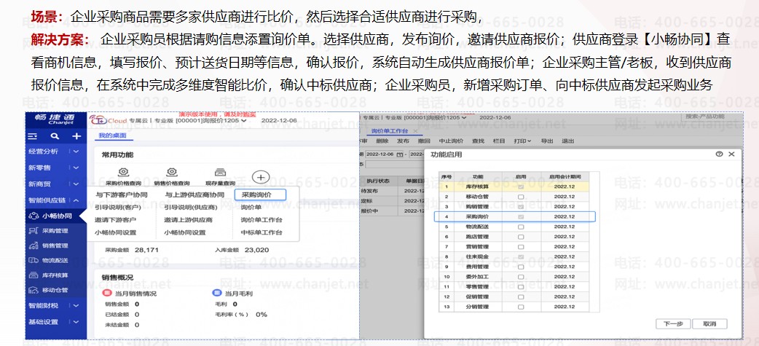Enable the 营销管理 checkbox
This screenshot has height=346, width=759.
[521, 247]
